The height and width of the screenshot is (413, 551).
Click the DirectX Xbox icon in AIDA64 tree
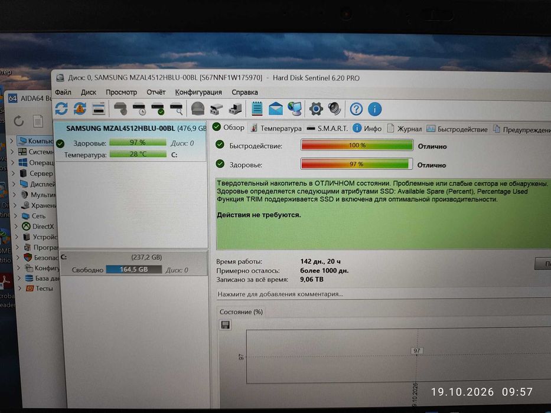pos(26,226)
